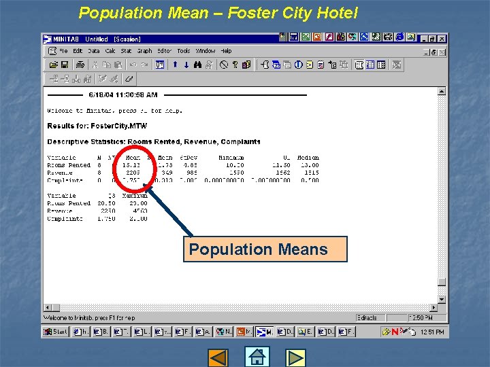The width and height of the screenshot is (490, 367).
Task: Open the StatGuide icon
Action: coord(246,65)
